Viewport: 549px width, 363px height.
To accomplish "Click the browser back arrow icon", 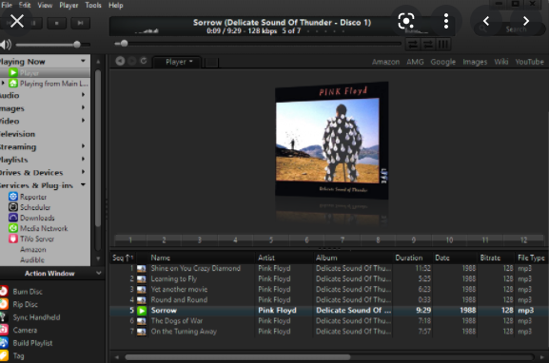I will (120, 61).
